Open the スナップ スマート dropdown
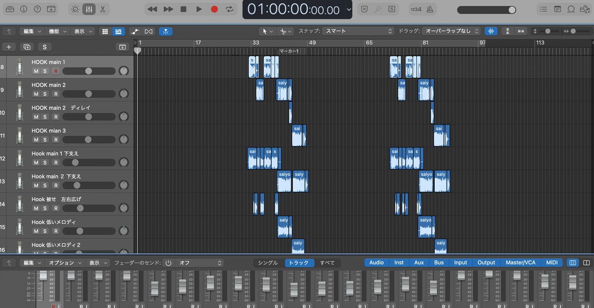The height and width of the screenshot is (308, 594). (358, 31)
